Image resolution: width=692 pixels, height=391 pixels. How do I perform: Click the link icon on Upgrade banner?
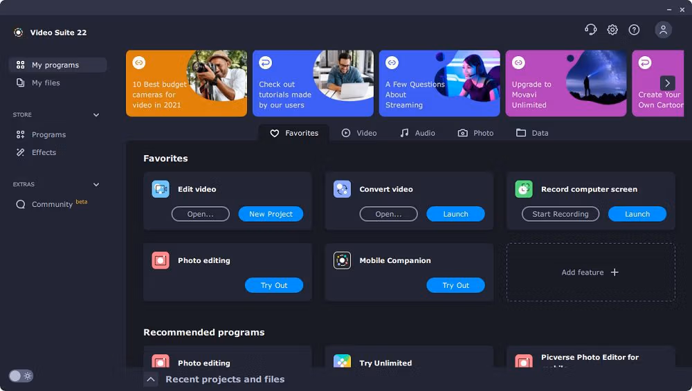[x=518, y=63]
